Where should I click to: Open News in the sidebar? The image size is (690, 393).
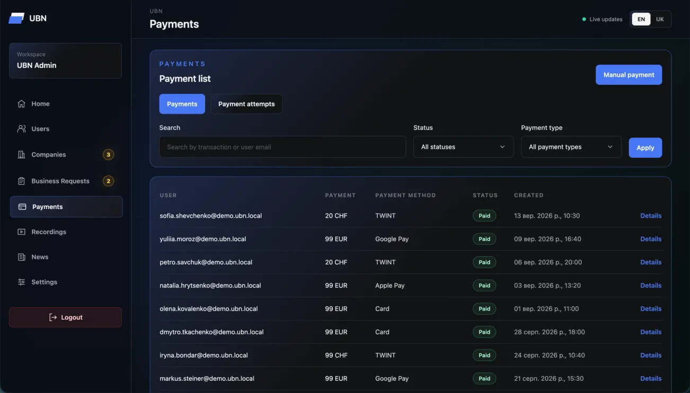66,257
